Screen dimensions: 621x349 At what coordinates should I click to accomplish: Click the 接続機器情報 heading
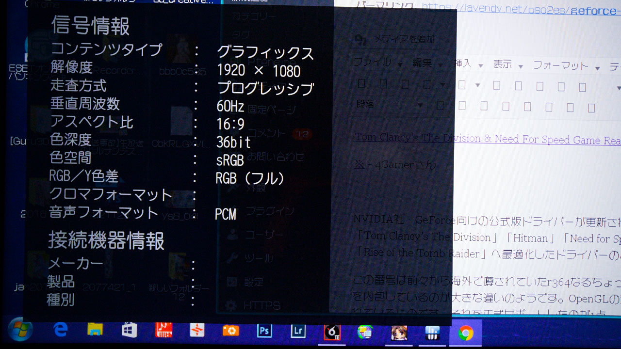coord(106,240)
